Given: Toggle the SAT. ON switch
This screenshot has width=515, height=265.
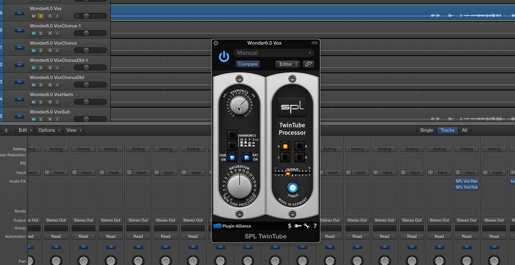Looking at the screenshot, I should 247,157.
